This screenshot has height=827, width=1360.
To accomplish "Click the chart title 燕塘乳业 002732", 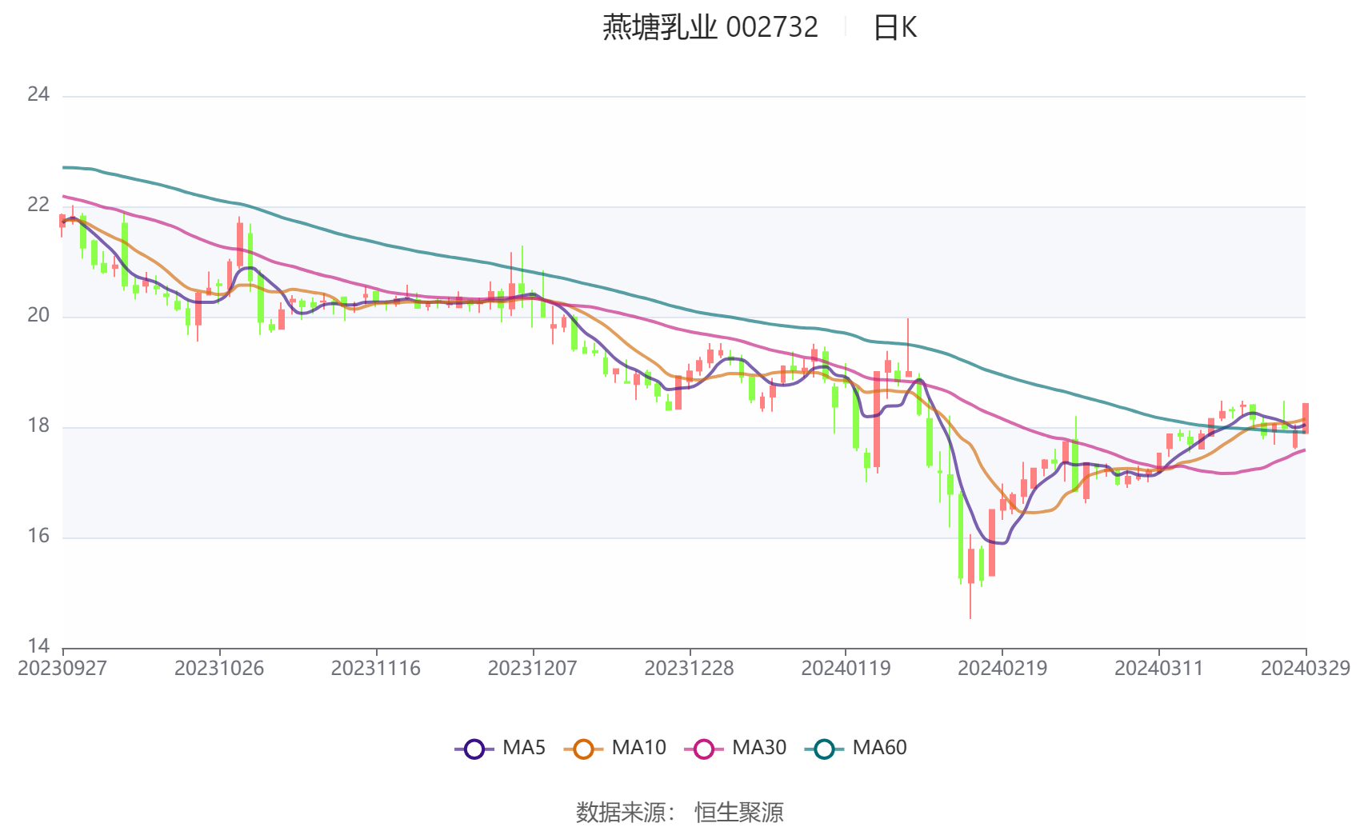I will coord(710,28).
